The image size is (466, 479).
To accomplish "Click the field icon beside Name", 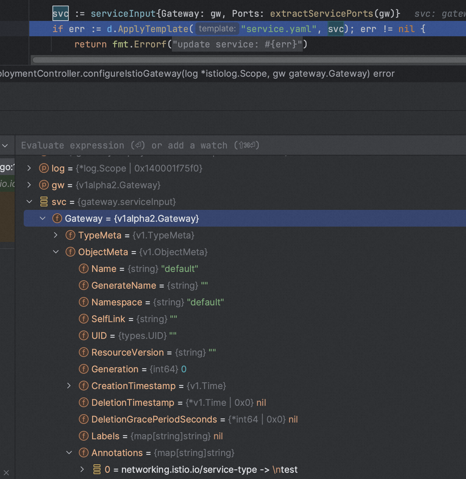I will 84,269.
